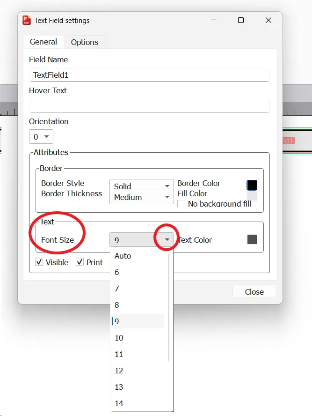The image size is (312, 416).
Task: Select highlighted font size 9 in list
Action: coord(138,321)
